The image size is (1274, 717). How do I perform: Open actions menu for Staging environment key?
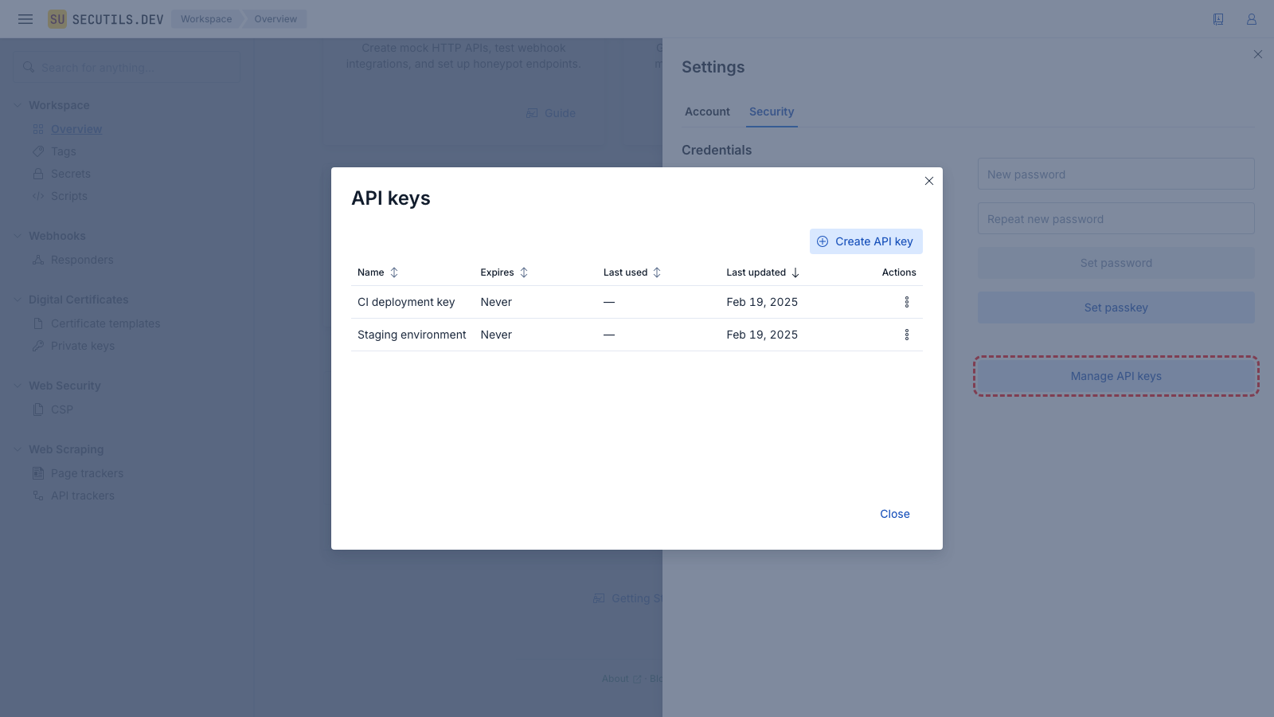(906, 335)
